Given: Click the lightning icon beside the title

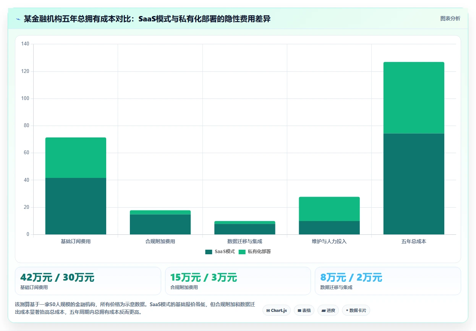Looking at the screenshot, I should pyautogui.click(x=18, y=19).
